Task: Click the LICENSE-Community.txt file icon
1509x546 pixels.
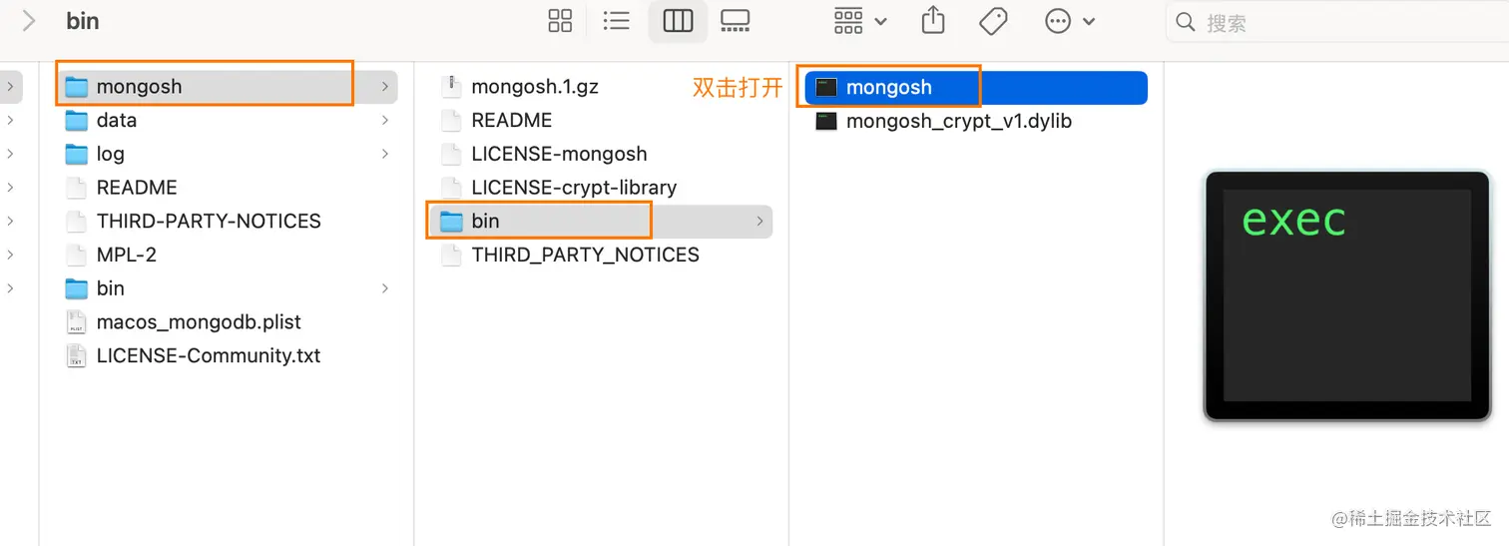Action: (x=77, y=355)
